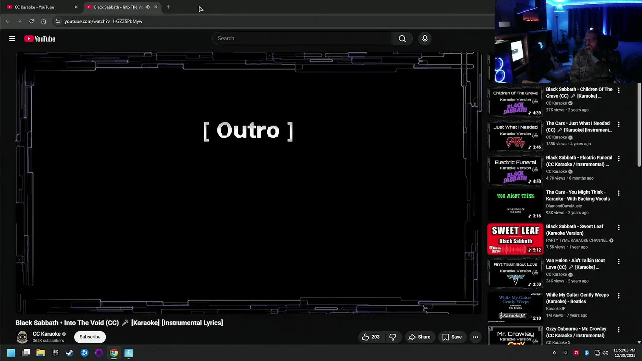Open AMD software tray icon
Screen dimensions: 642x361
coord(576,353)
